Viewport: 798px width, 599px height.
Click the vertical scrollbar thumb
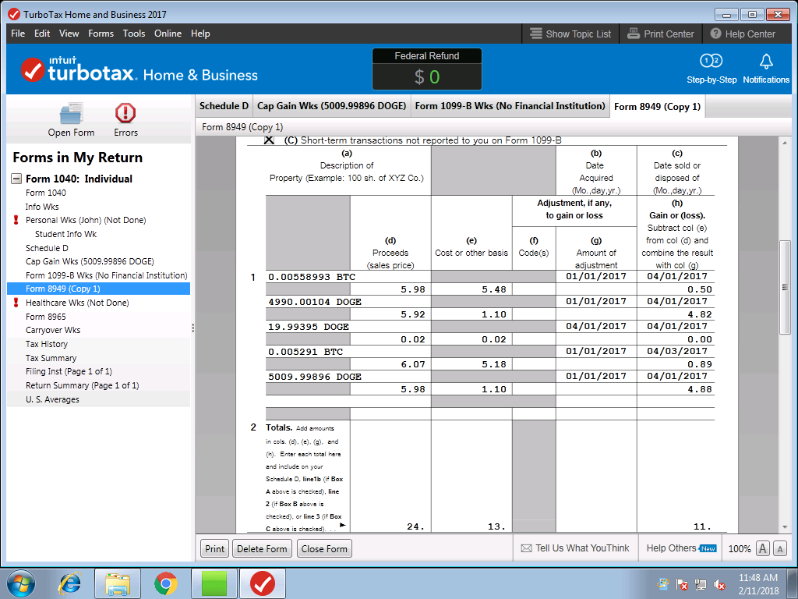click(784, 287)
